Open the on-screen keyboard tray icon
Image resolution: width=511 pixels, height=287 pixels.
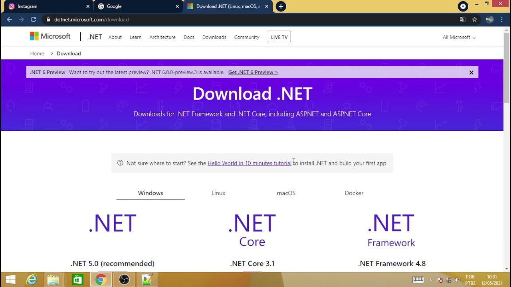[418, 280]
